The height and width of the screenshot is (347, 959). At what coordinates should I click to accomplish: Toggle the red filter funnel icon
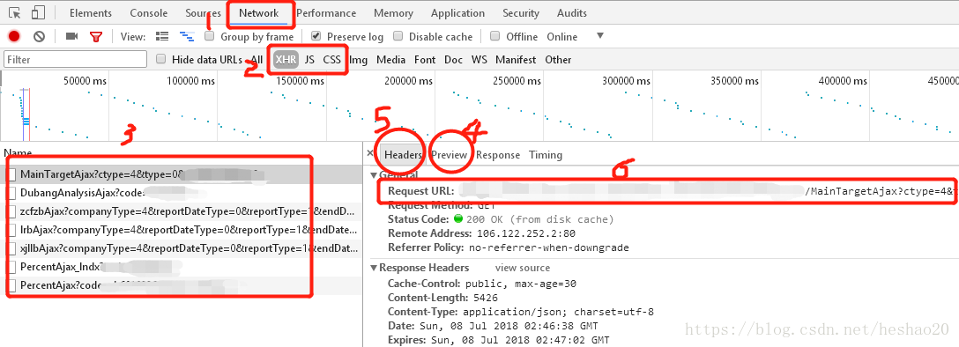coord(95,37)
